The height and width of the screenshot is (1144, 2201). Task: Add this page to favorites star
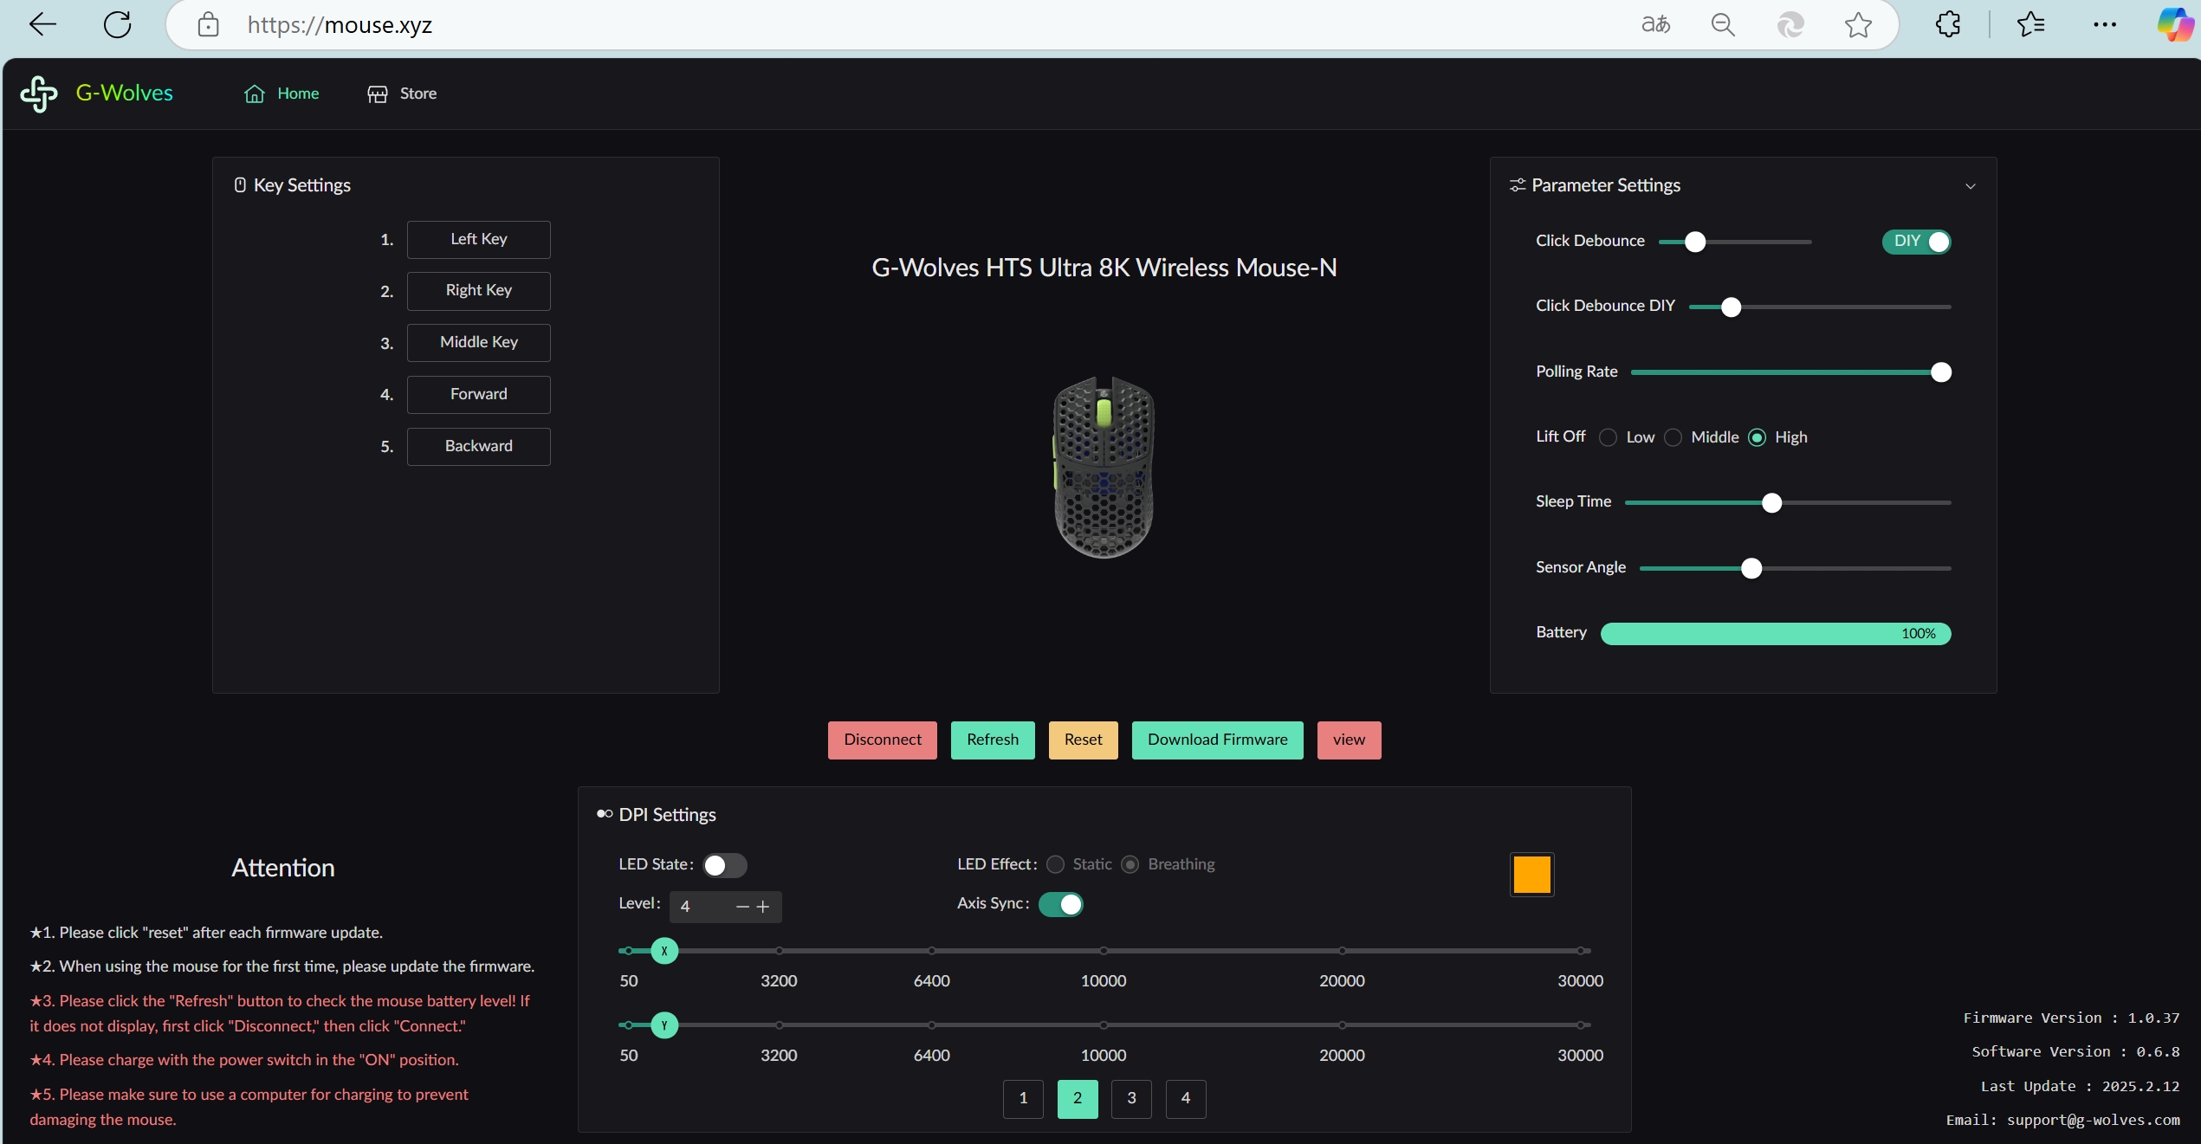1858,24
